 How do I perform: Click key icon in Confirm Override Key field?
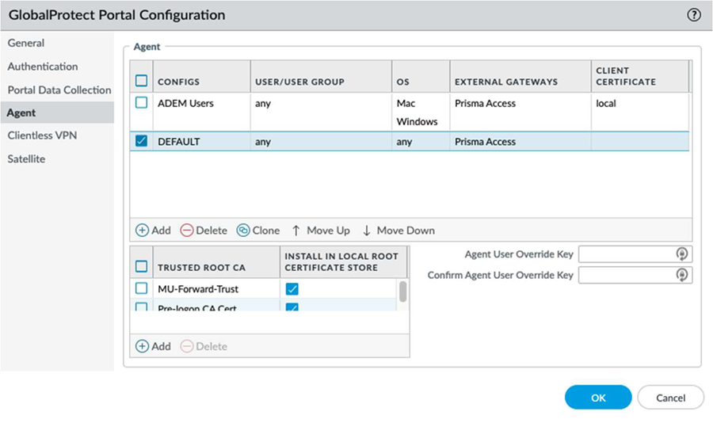click(x=681, y=275)
